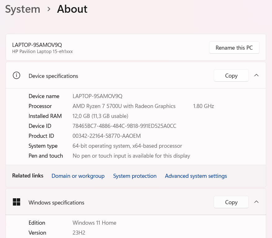Screen dimensions: 272x238
Task: Click the Device ID label
Action: point(40,126)
